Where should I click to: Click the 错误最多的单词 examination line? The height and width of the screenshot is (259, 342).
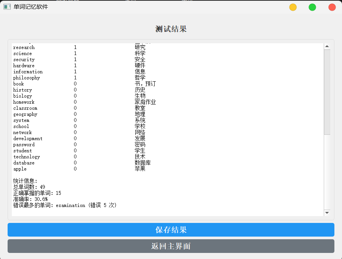[65, 205]
